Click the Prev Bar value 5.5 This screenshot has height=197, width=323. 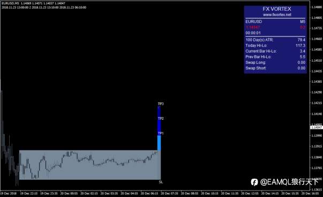pyautogui.click(x=303, y=57)
